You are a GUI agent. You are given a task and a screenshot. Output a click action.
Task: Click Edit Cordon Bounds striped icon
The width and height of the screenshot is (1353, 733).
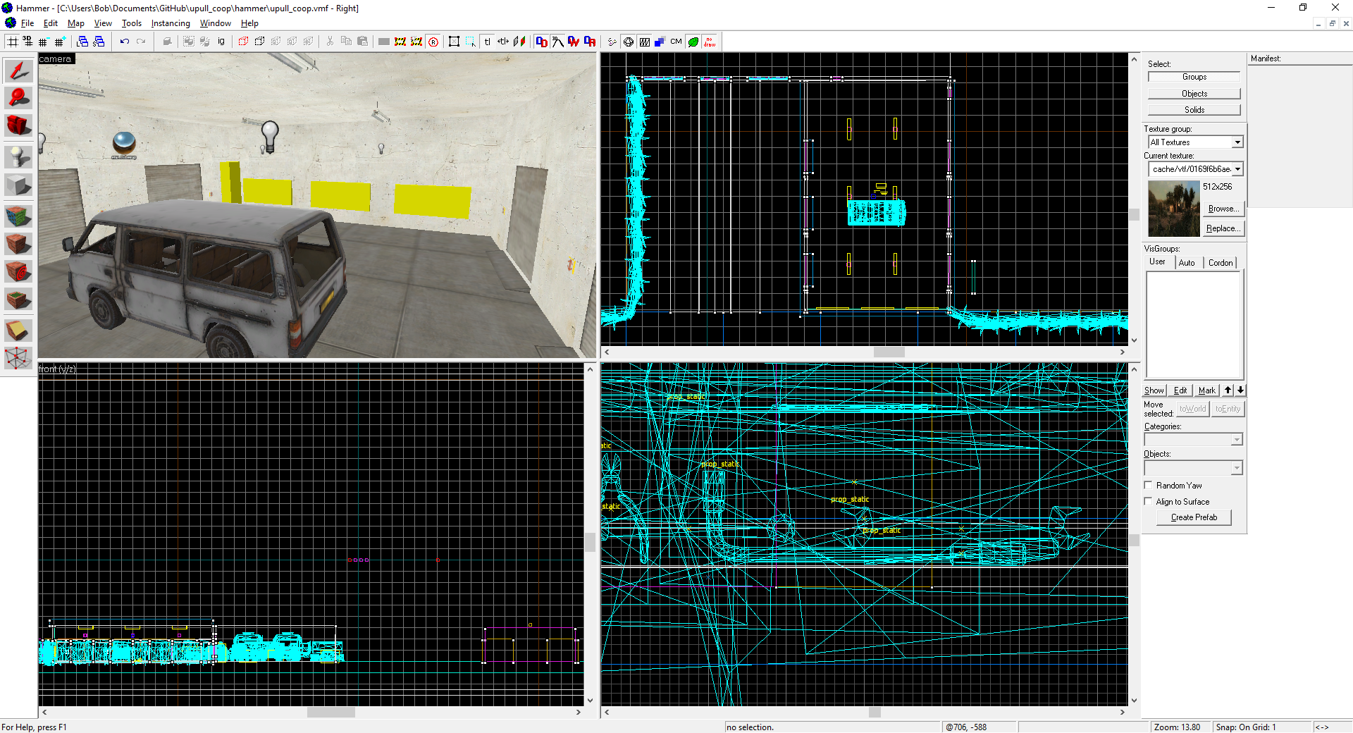pos(416,42)
